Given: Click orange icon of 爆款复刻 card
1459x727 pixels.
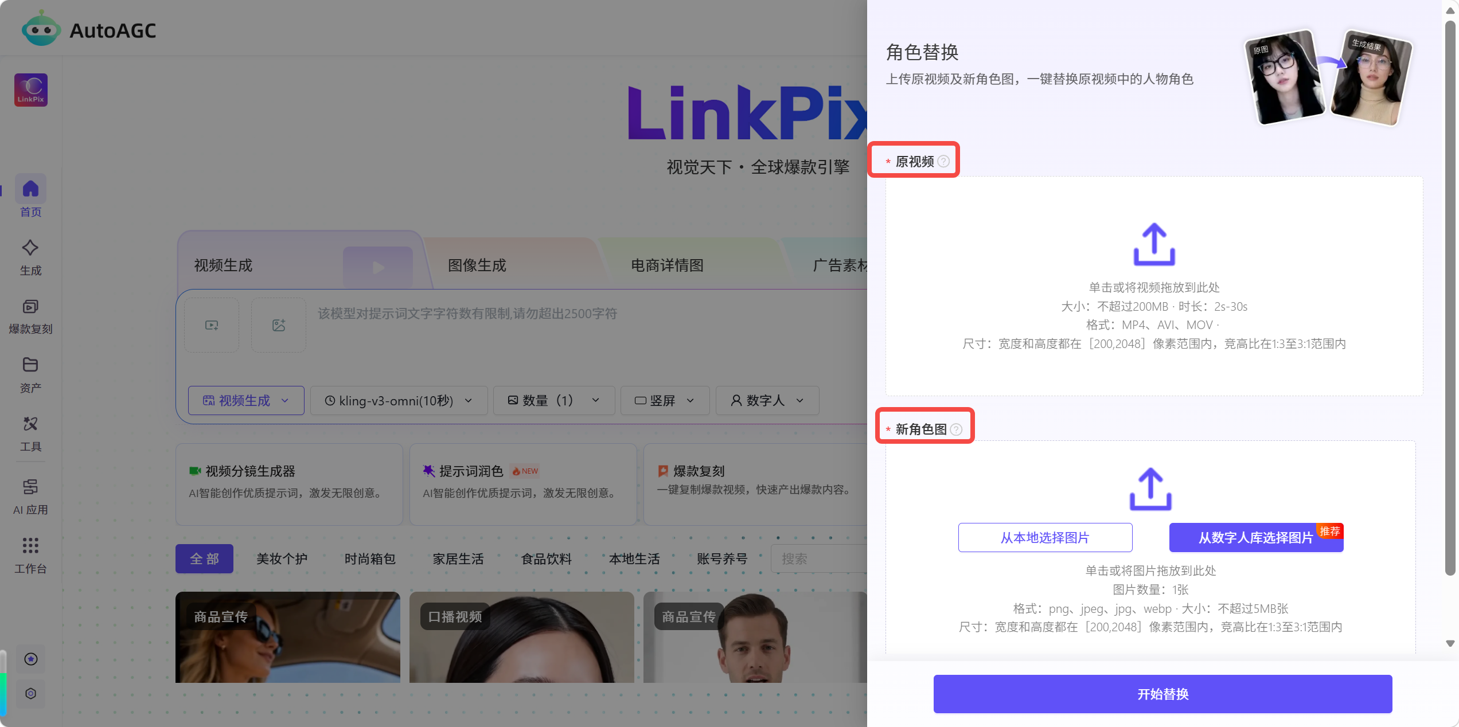Looking at the screenshot, I should pyautogui.click(x=663, y=471).
